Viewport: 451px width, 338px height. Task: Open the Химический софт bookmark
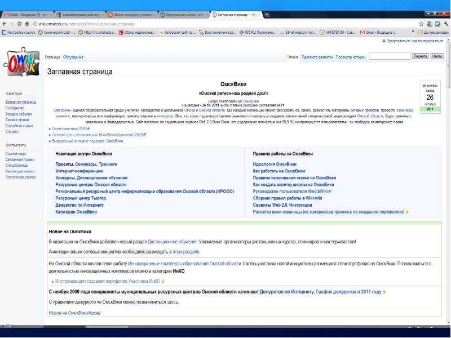click(57, 33)
